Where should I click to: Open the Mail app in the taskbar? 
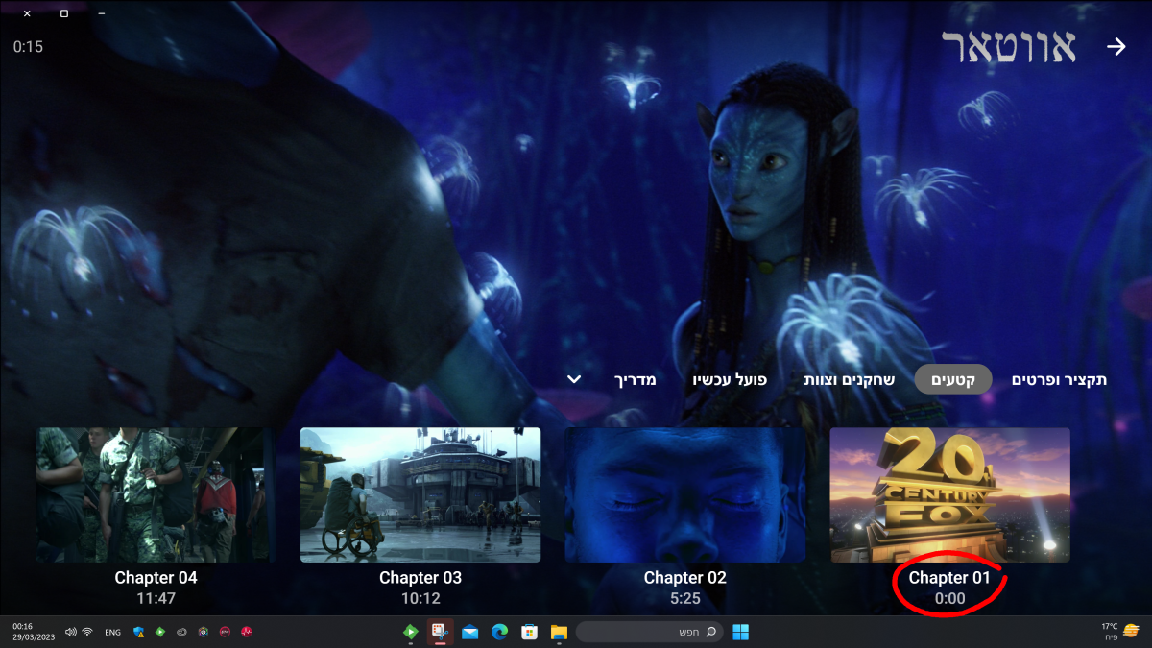click(469, 632)
